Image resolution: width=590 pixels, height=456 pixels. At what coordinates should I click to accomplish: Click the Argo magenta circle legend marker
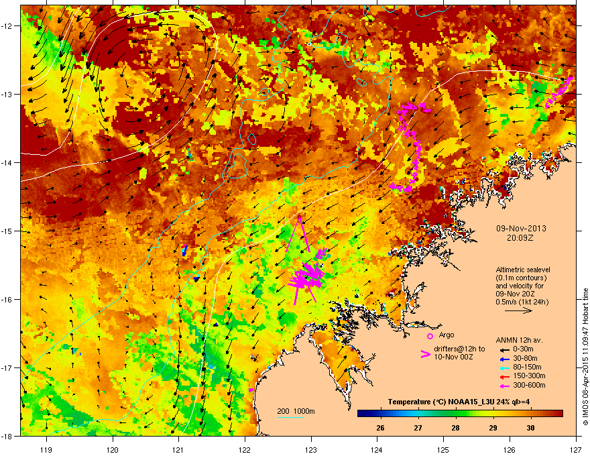pos(430,336)
